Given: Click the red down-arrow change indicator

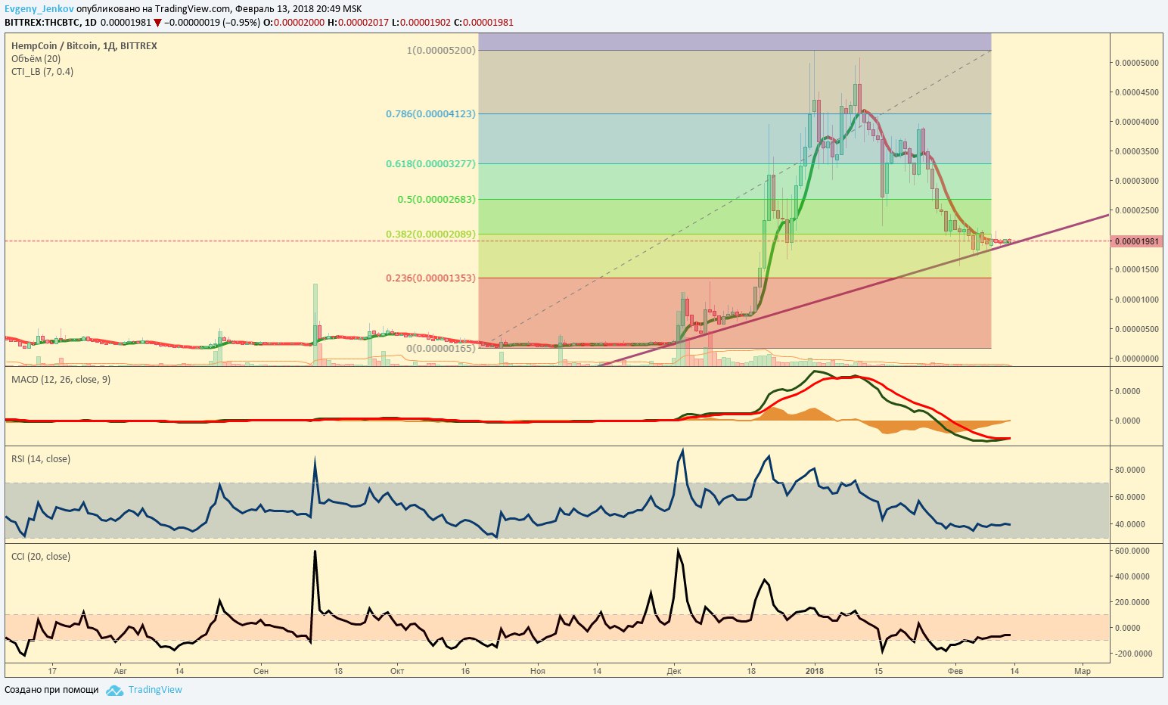Looking at the screenshot, I should pyautogui.click(x=157, y=23).
